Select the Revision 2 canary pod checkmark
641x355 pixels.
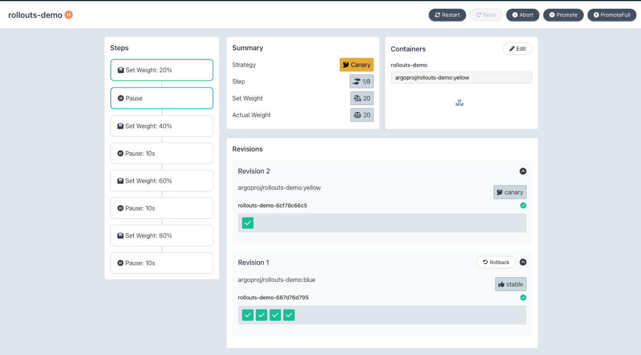248,223
